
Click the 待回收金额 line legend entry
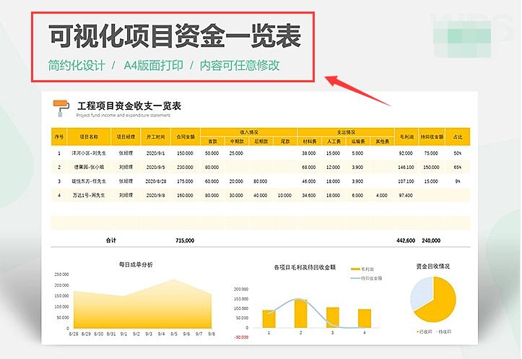[367, 278]
